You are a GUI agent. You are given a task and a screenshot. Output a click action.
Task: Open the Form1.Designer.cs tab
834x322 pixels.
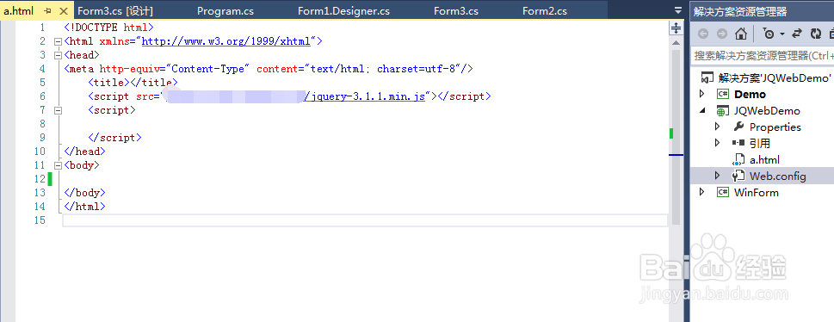coord(343,11)
